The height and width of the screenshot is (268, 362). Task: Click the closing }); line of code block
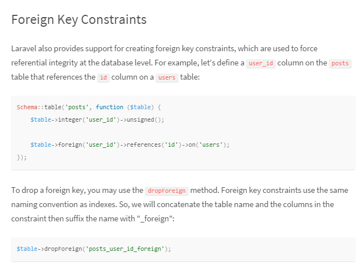coord(22,157)
